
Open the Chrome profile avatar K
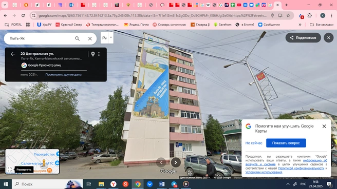click(323, 15)
